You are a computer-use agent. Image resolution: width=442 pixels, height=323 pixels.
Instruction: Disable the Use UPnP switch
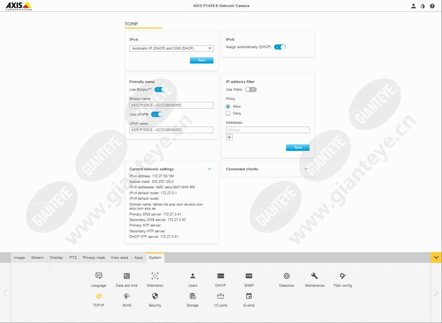157,115
